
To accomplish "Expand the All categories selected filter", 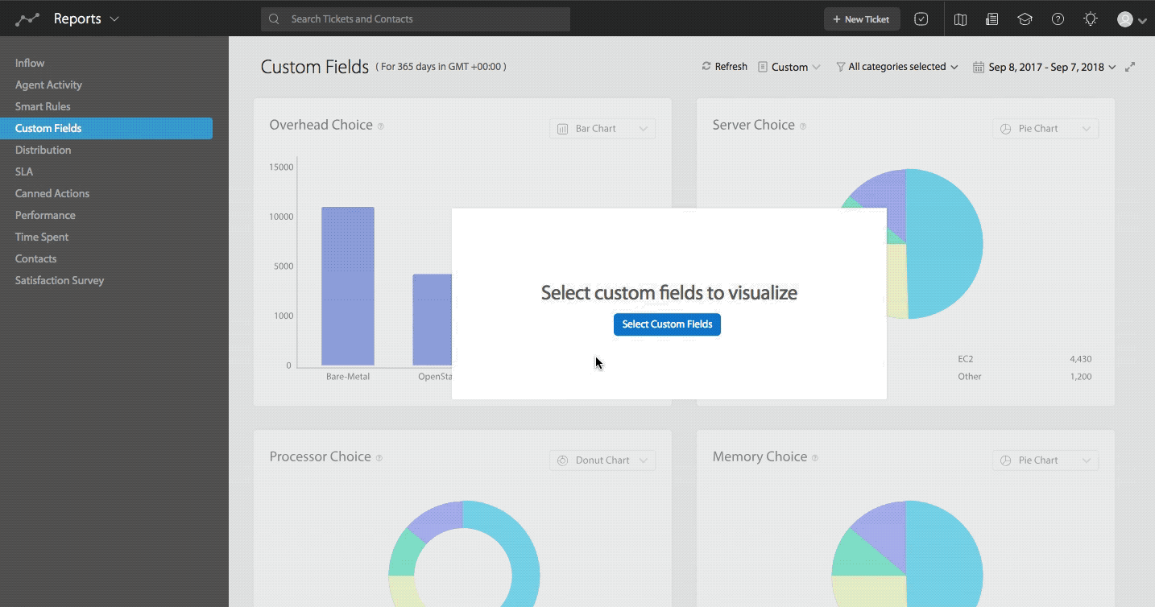I will point(896,67).
